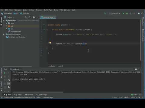Hide the Project panel with minus icon
This screenshot has height=108, width=145.
[x=37, y=17]
